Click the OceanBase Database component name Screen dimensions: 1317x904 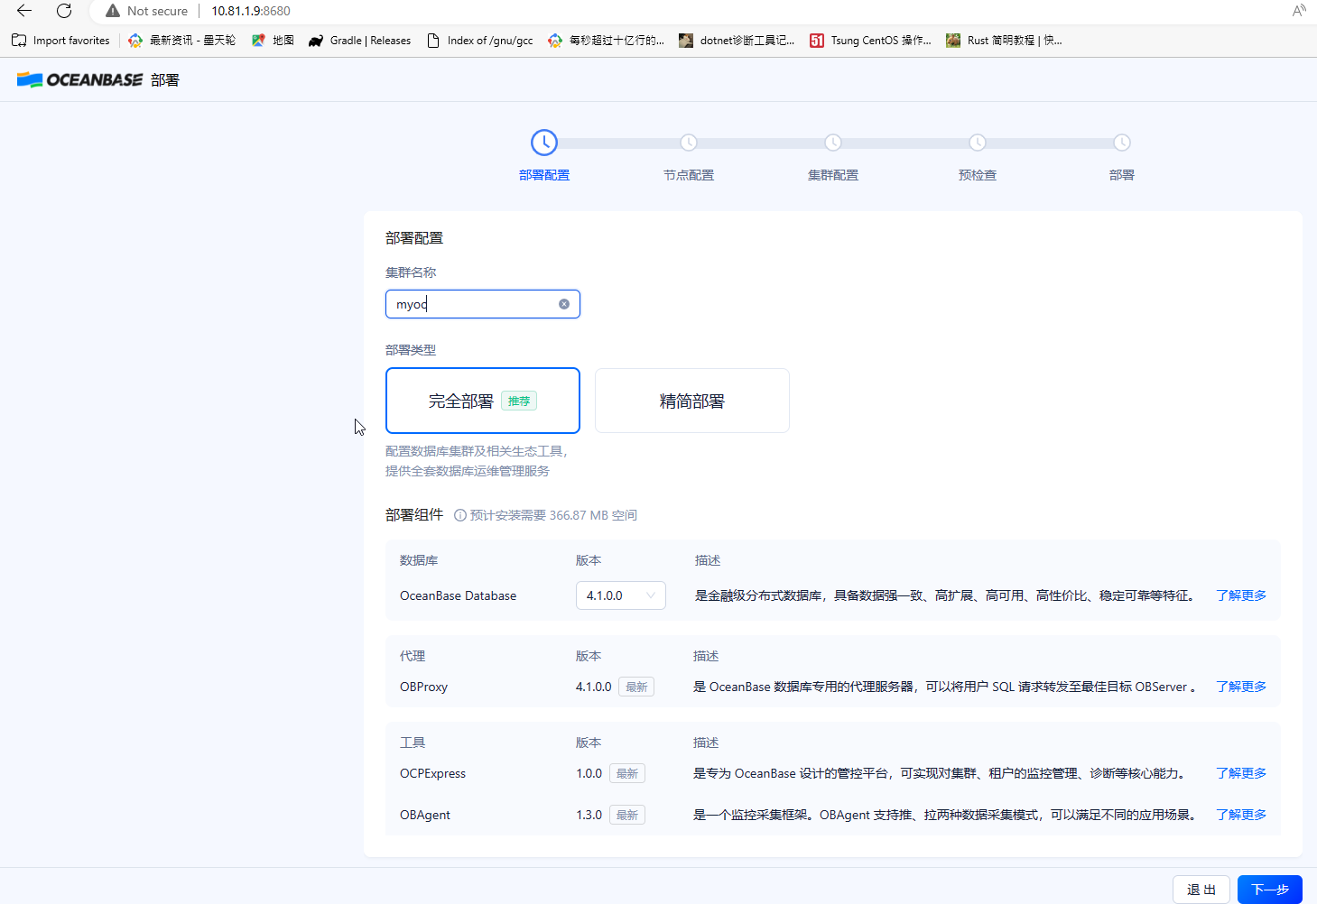click(459, 595)
